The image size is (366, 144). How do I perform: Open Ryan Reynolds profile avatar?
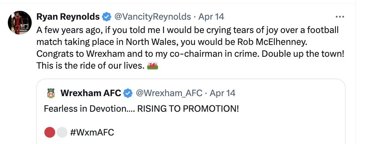tap(20, 23)
